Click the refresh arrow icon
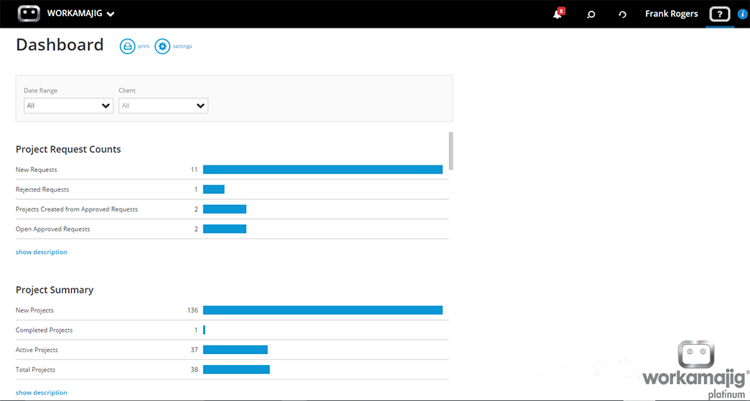Image resolution: width=750 pixels, height=401 pixels. [x=623, y=14]
